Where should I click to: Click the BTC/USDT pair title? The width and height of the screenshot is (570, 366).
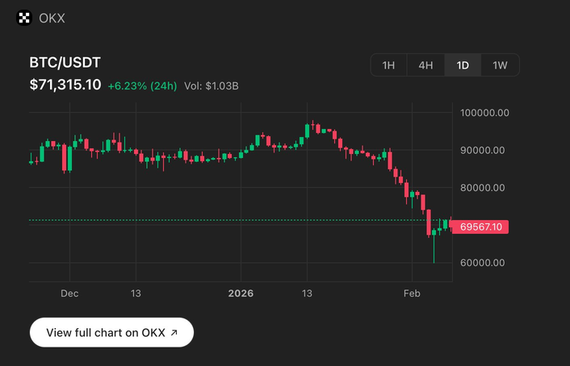click(x=65, y=63)
